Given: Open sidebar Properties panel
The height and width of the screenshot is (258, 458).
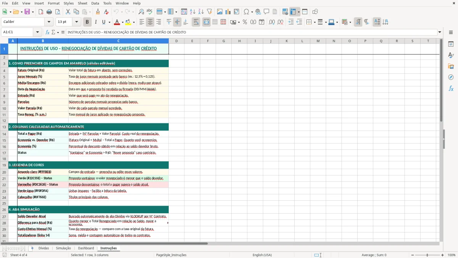Looking at the screenshot, I should coord(451,44).
